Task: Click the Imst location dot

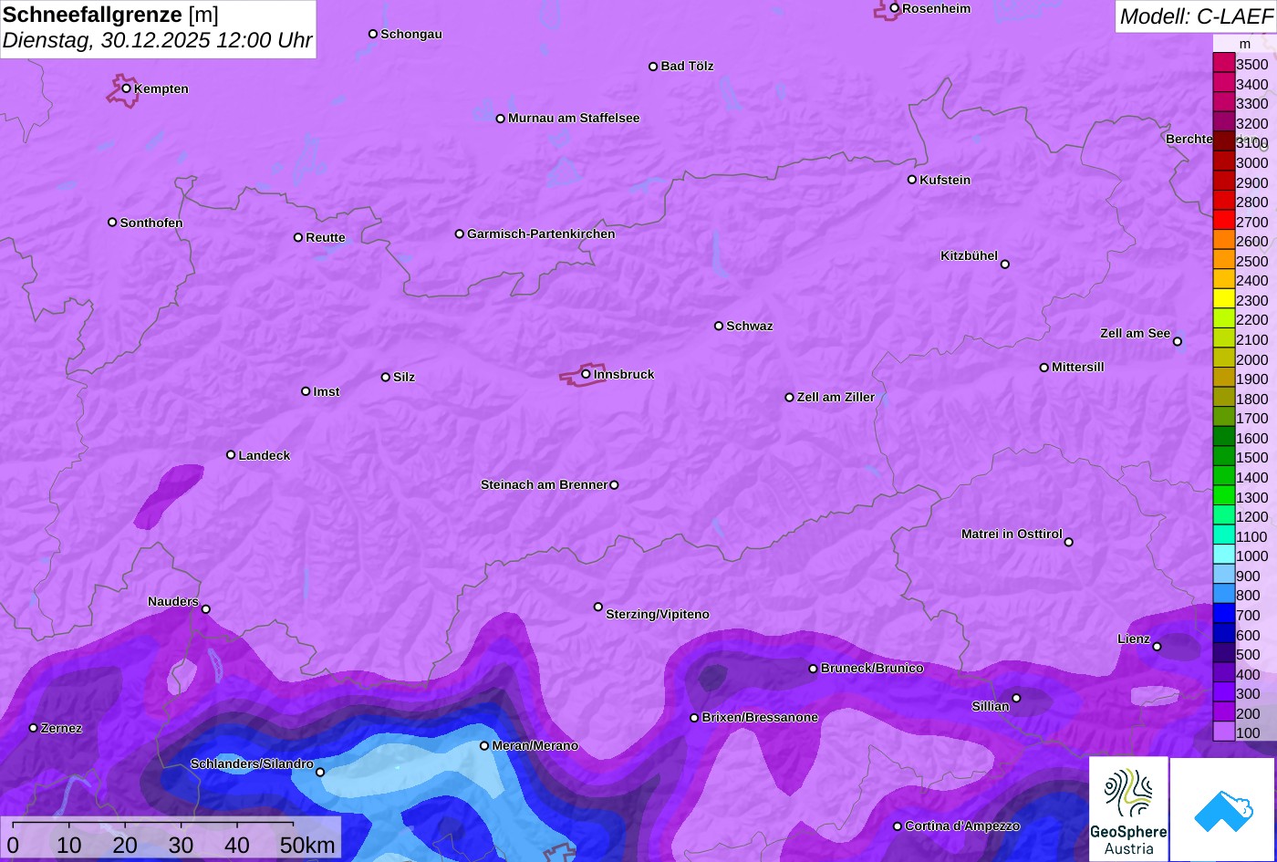Action: click(306, 391)
